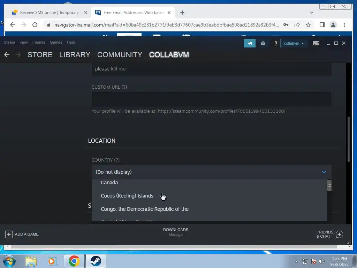Select Congo, the Democratic Republic option
357x268 pixels.
209,209
